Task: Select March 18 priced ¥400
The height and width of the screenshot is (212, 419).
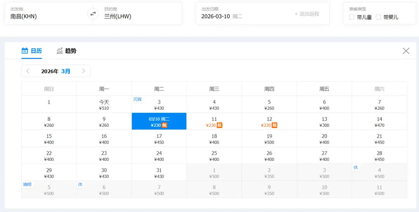Action: (214, 138)
